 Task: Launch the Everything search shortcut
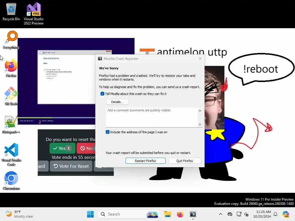[11, 40]
